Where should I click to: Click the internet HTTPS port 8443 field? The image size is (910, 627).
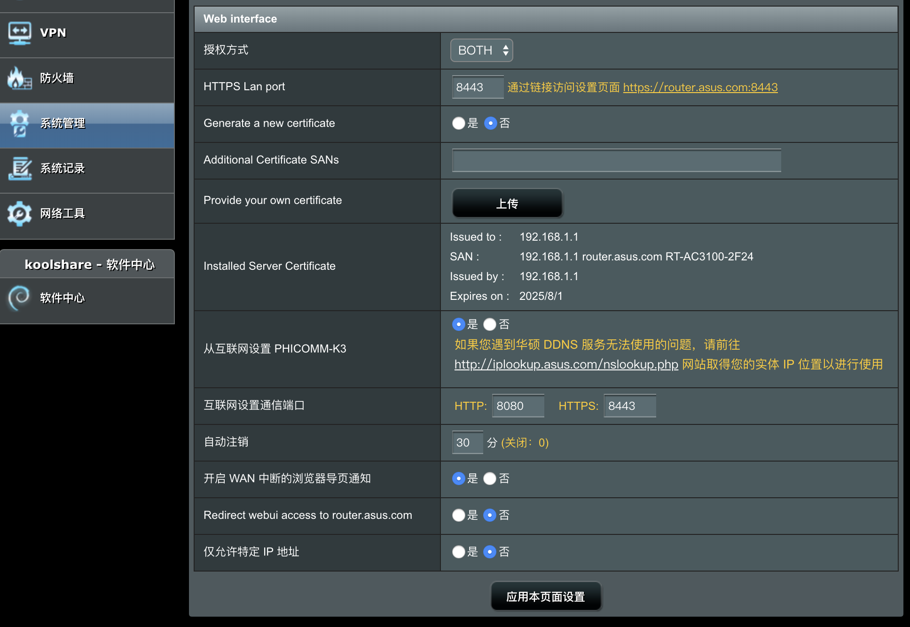point(630,406)
